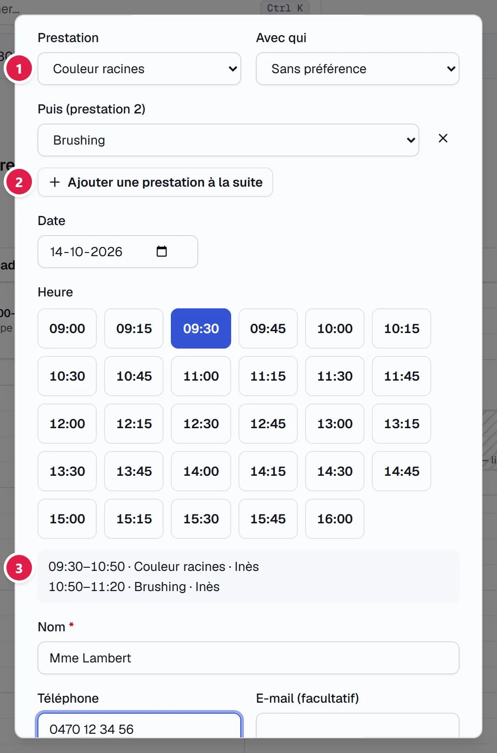497x753 pixels.
Task: Pick the 12:45 time slot
Action: [268, 424]
